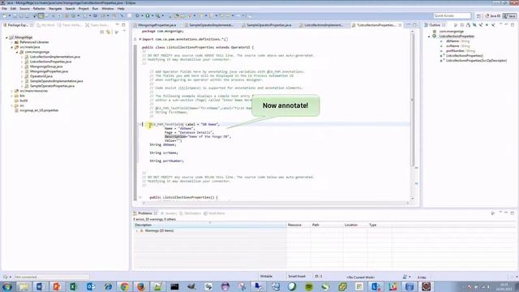Screen dimensions: 519x292
Task: Collapse the MongoNge project node
Action: pos(6,37)
